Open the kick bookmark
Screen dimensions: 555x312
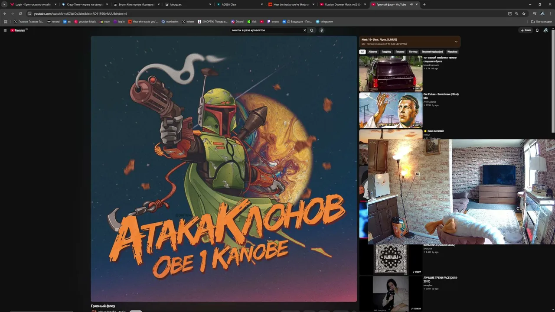coord(252,22)
